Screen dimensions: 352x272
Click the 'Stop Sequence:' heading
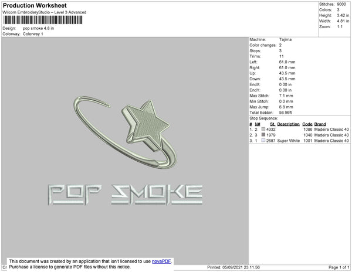tap(263, 118)
